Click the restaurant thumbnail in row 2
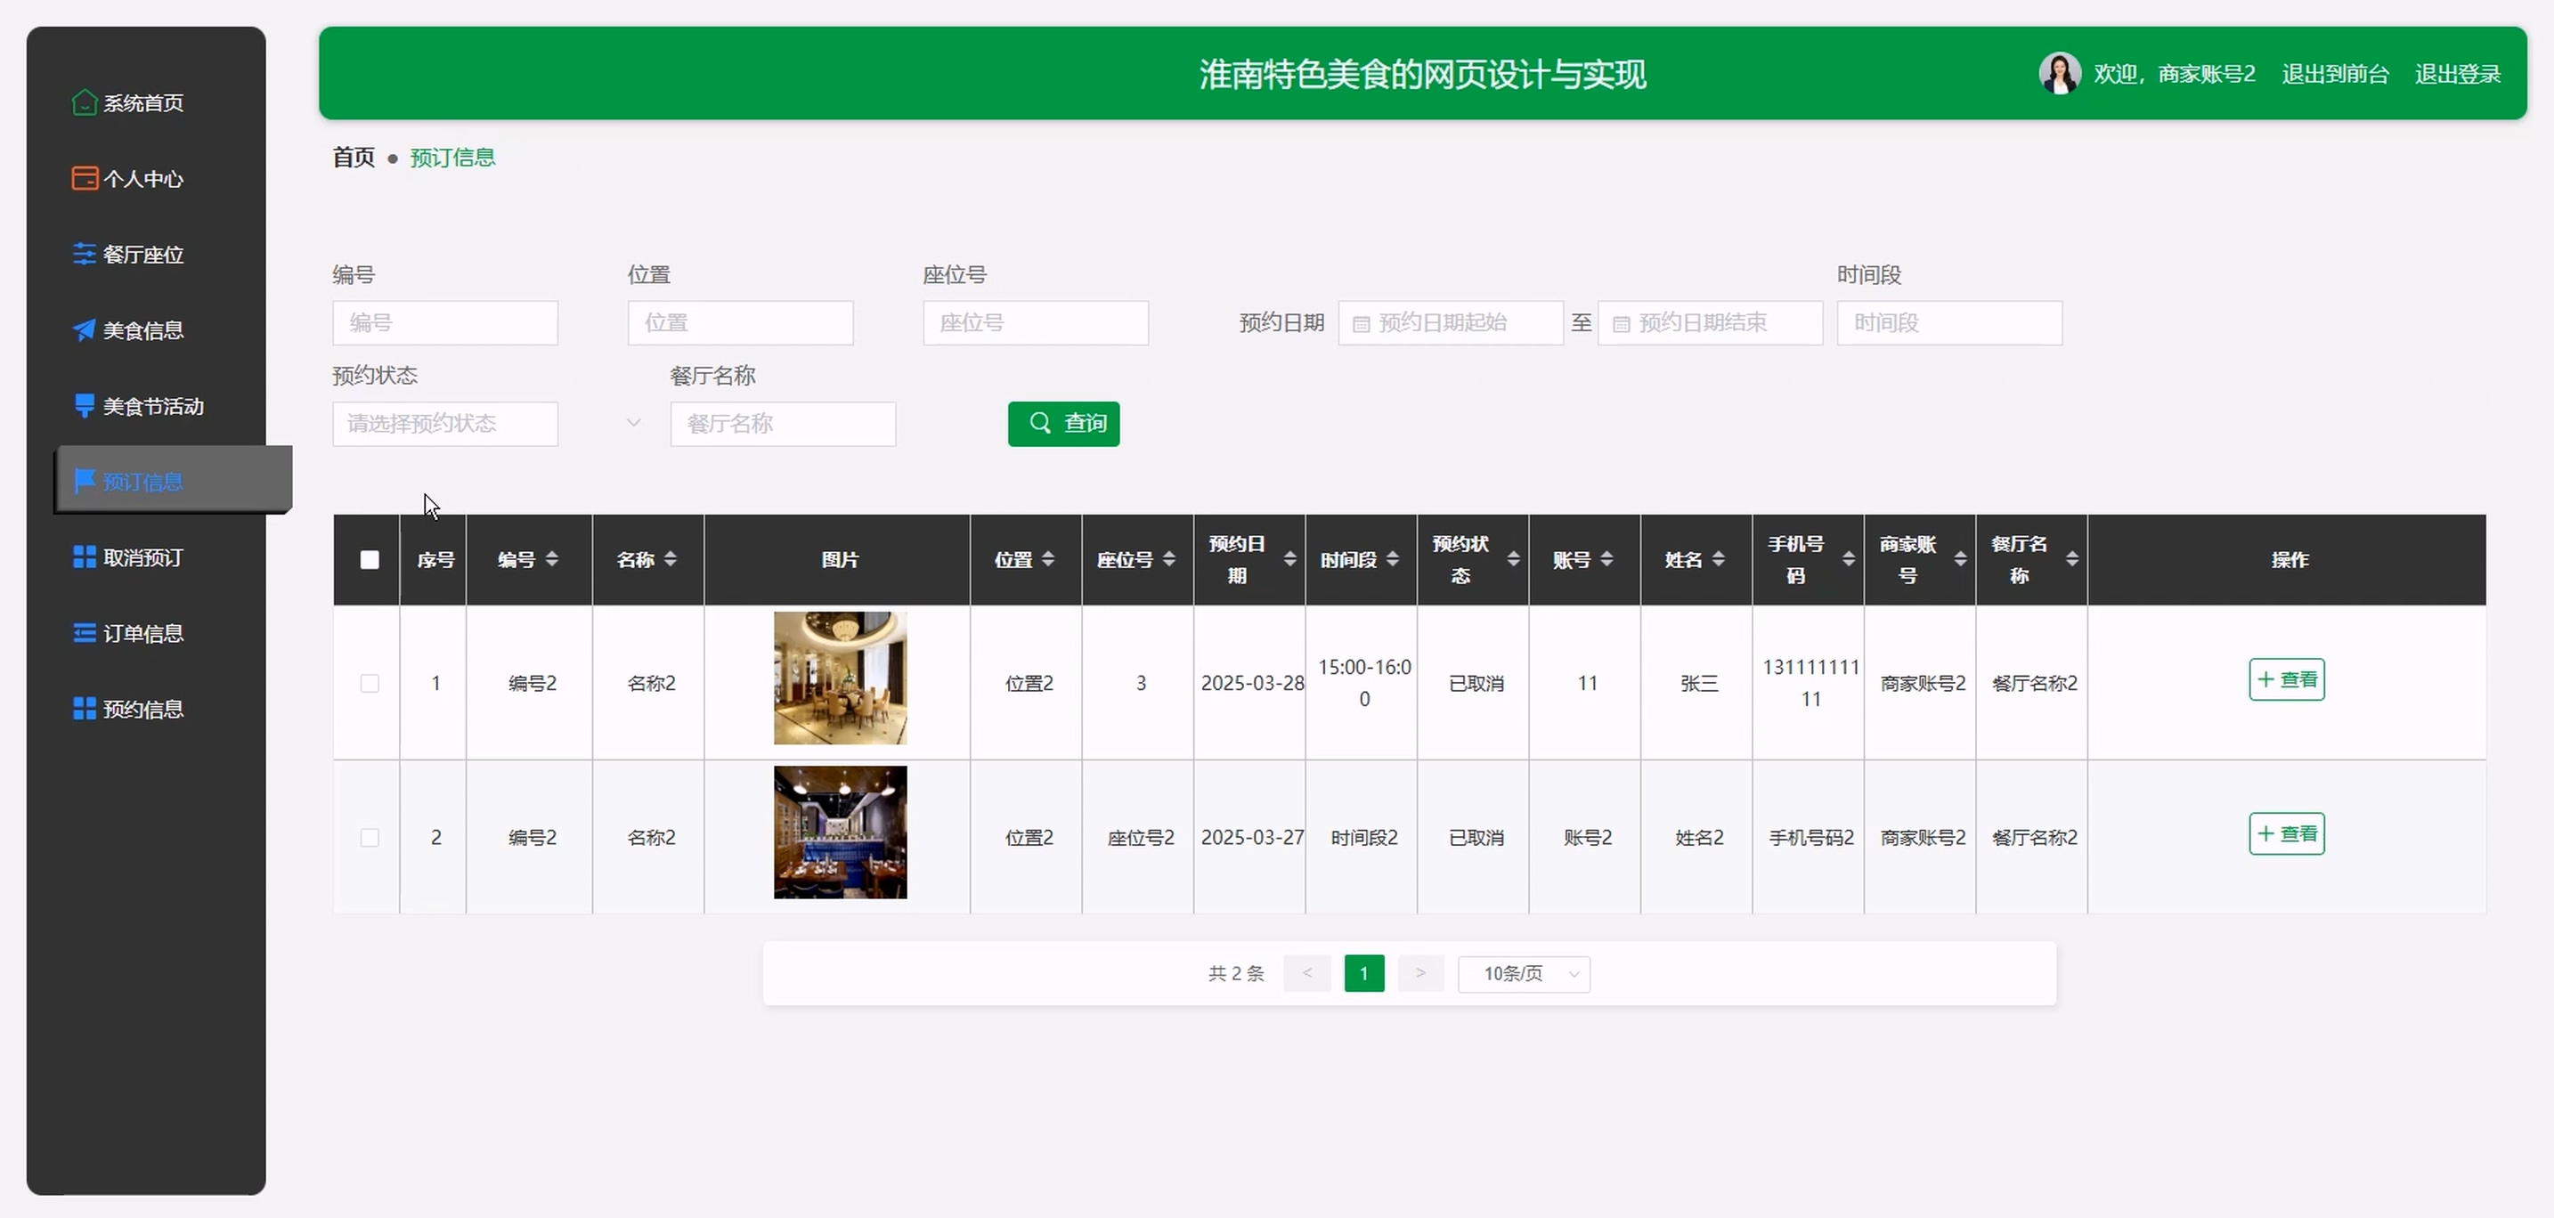Viewport: 2554px width, 1218px height. point(840,832)
